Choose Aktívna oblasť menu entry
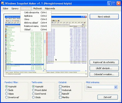The image size is (122, 103). (x=36, y=23)
